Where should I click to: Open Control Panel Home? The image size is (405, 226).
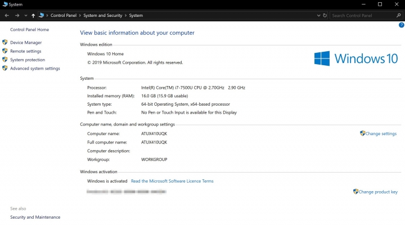coord(29,29)
